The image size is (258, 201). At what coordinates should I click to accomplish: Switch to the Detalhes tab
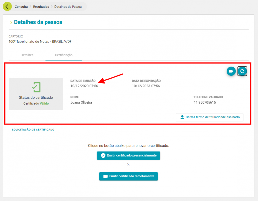tap(27, 55)
